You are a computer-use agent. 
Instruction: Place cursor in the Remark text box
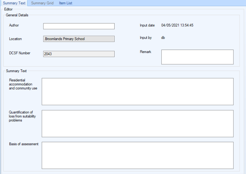point(197,57)
